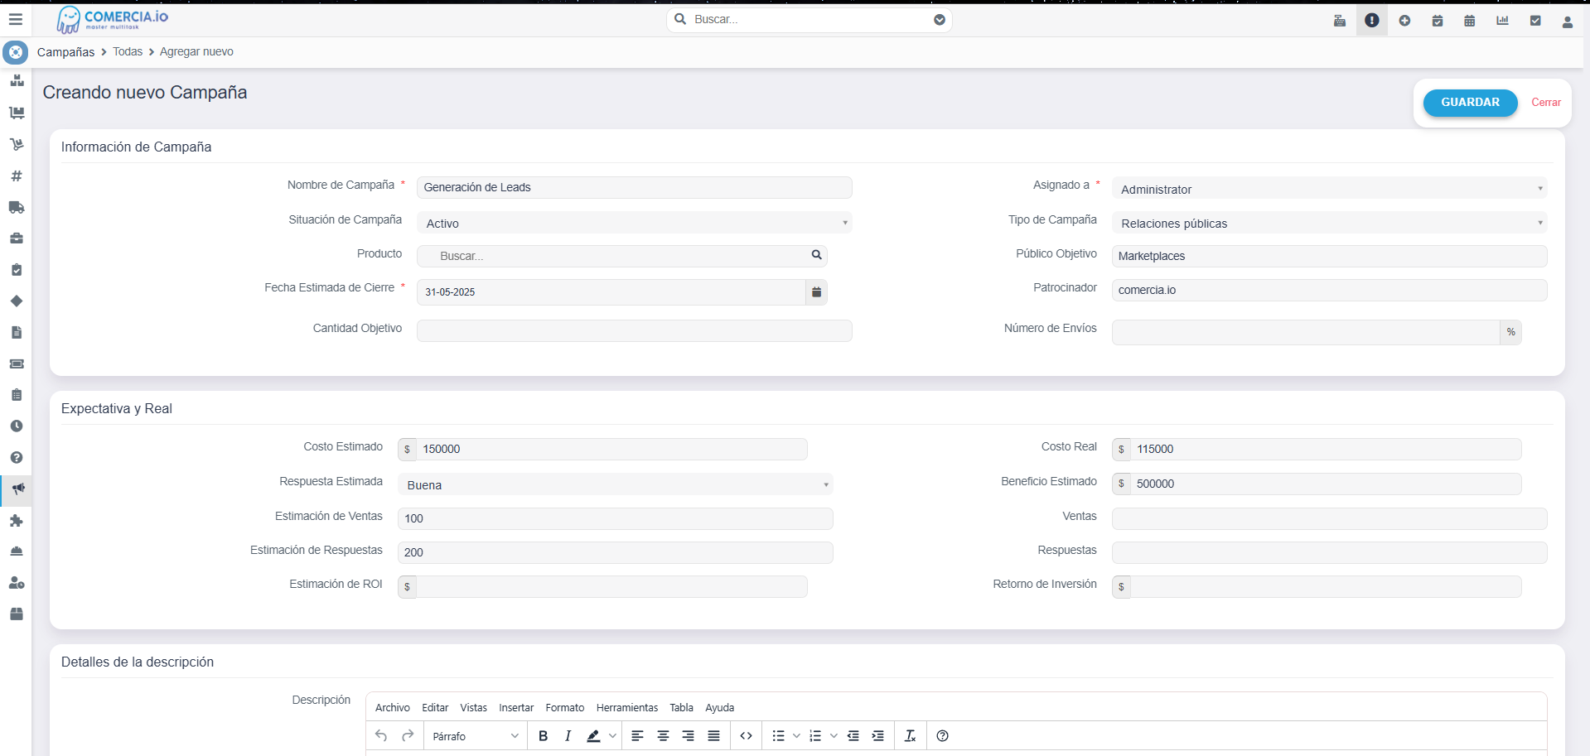
Task: Open the Formato editor menu
Action: (x=564, y=708)
